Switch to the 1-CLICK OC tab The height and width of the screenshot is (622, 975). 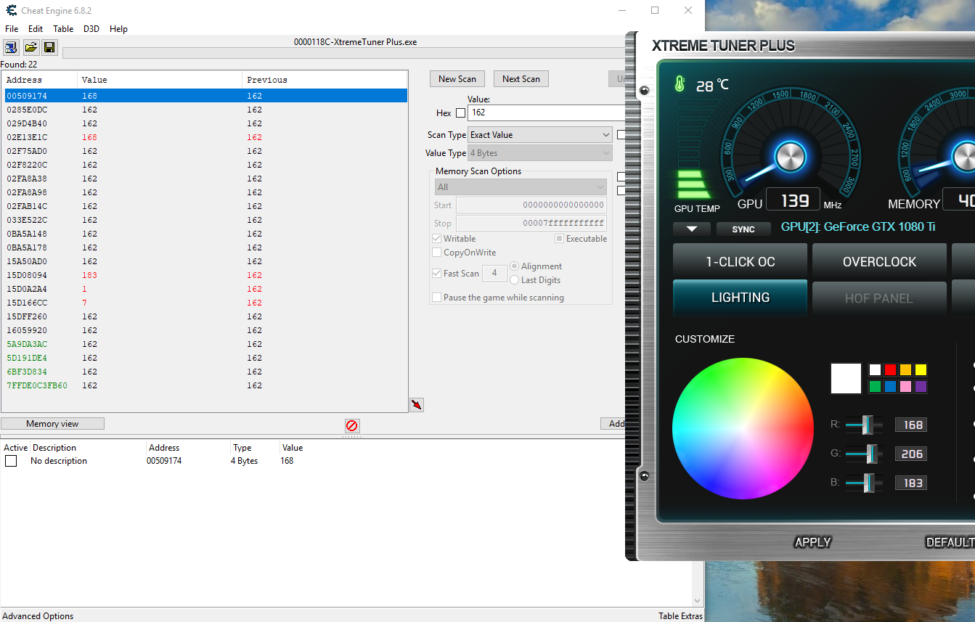click(740, 261)
